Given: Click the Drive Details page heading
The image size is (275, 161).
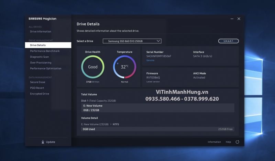Looking at the screenshot, I should (88, 24).
